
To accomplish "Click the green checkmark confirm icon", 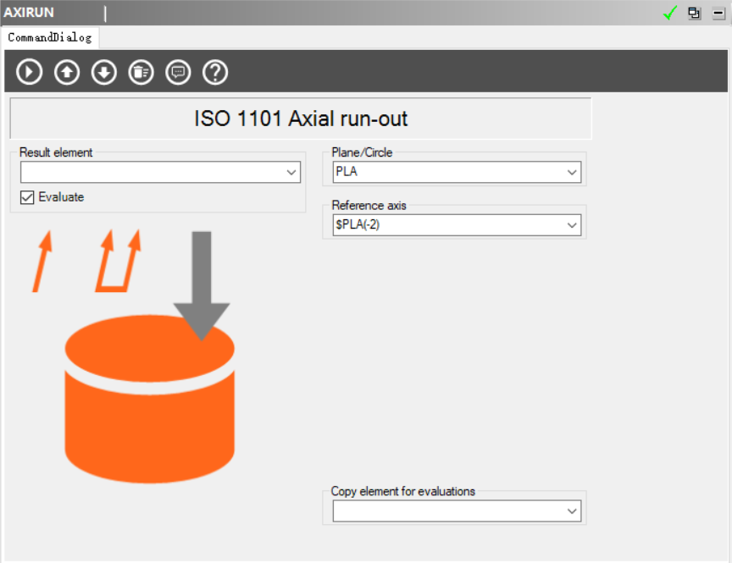I will [671, 13].
